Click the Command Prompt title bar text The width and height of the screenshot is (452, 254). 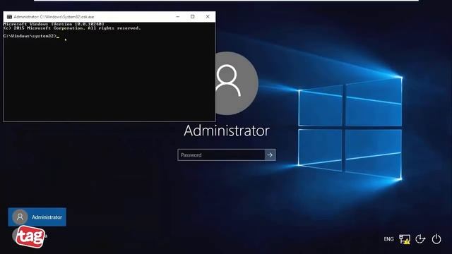tap(54, 17)
